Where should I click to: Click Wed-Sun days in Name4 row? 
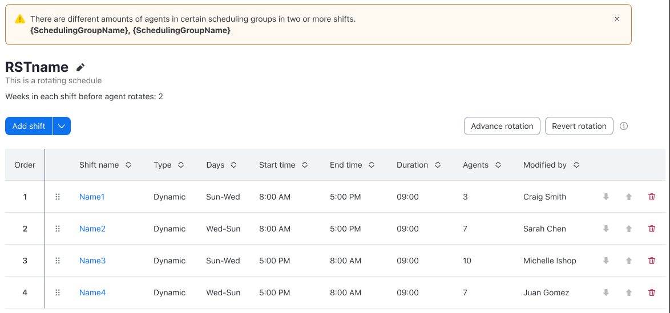pyautogui.click(x=223, y=292)
